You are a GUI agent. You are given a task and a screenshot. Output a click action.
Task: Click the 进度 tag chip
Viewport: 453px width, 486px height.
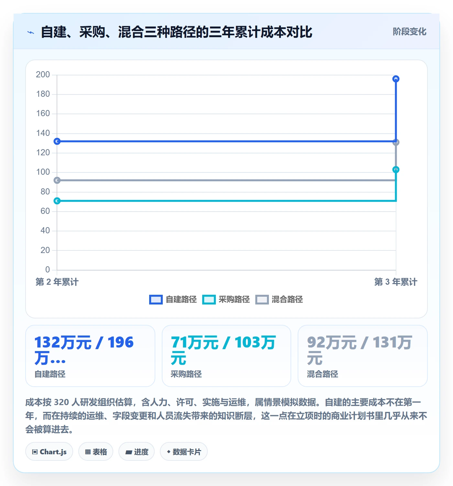tap(137, 452)
